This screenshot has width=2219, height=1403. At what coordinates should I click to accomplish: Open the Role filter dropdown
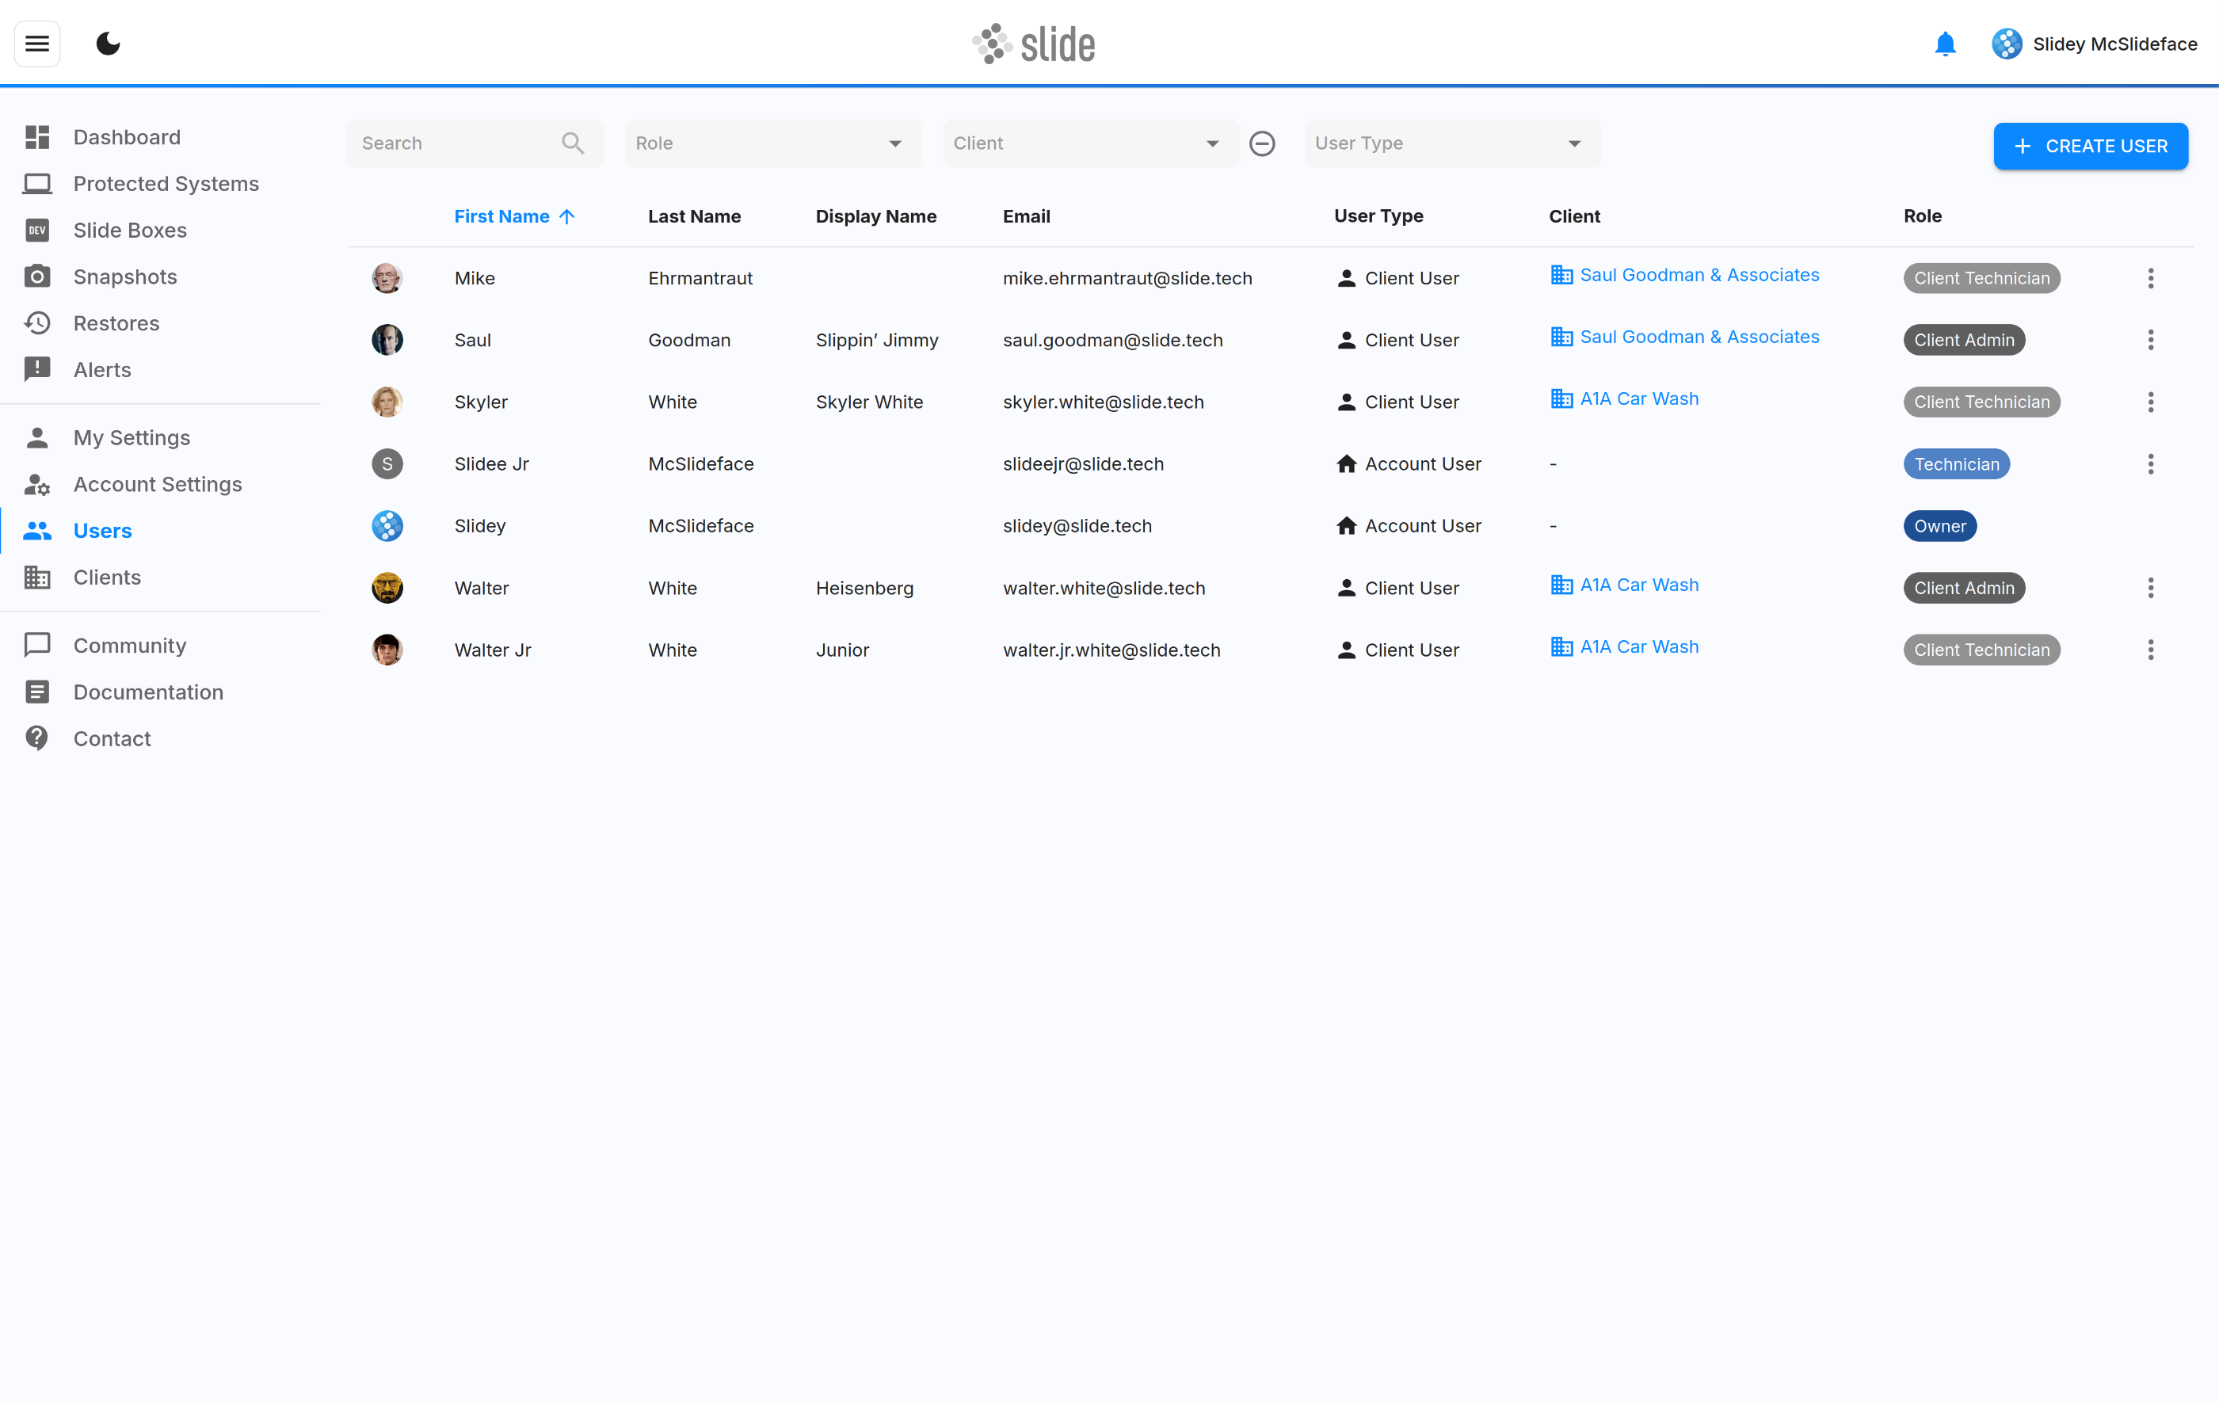[x=773, y=143]
